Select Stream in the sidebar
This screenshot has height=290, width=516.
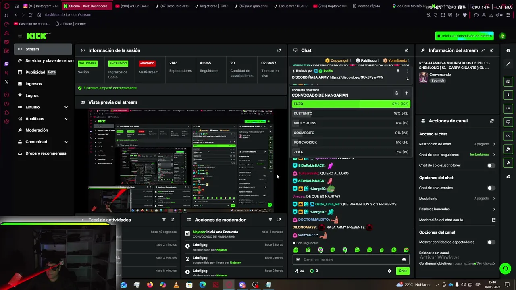click(44, 49)
